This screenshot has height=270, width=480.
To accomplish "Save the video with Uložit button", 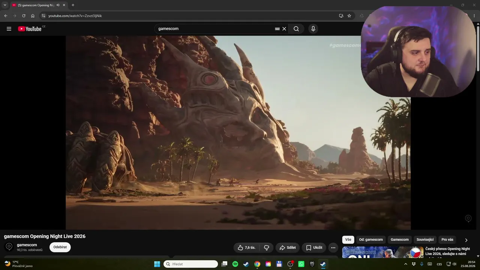I will (x=314, y=247).
